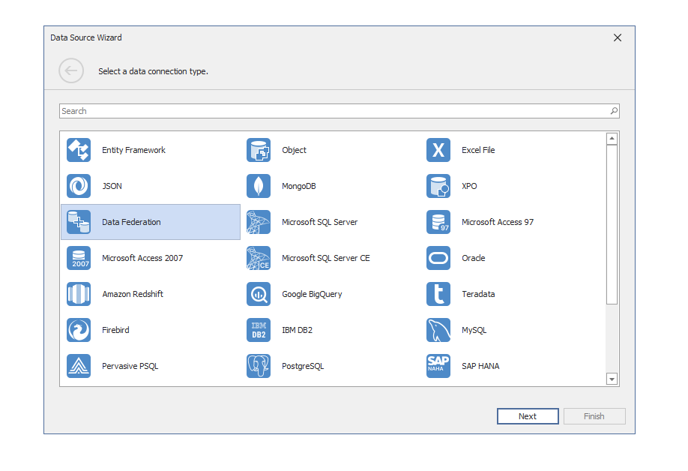The image size is (688, 471).
Task: Click the scrollbar down arrow
Action: [612, 379]
